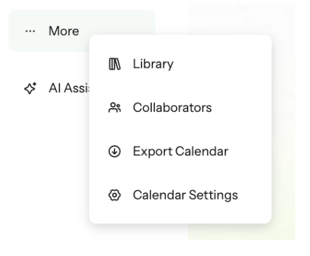
Task: Select the Collaborators people icon
Action: (115, 108)
